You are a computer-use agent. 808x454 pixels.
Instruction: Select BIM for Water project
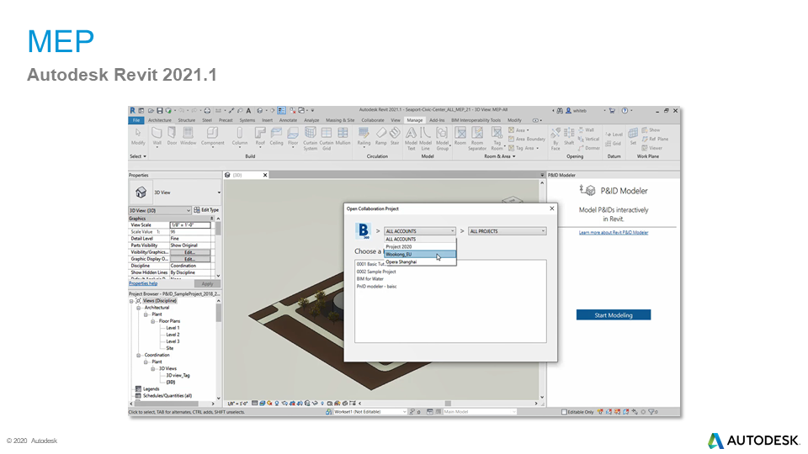(370, 279)
